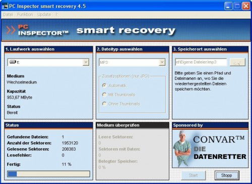This screenshot has height=184, width=252.
Task: Click the capacity value 953,67 MByte
Action: [20, 98]
